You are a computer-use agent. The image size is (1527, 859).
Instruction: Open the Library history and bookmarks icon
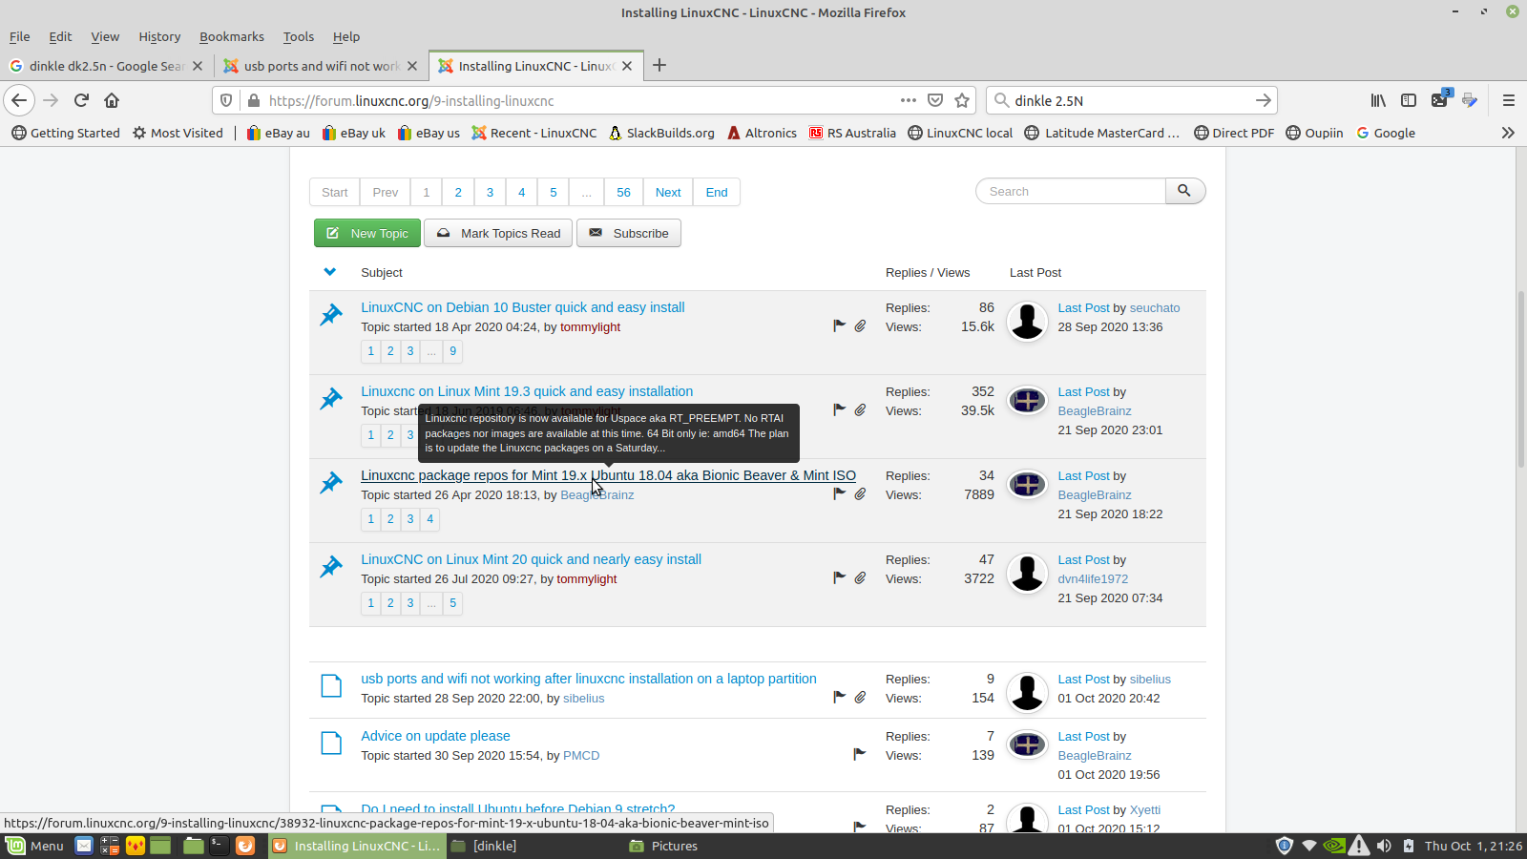(1378, 100)
